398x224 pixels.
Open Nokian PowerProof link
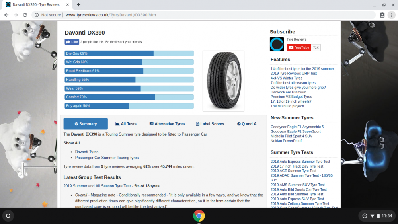[286, 141]
